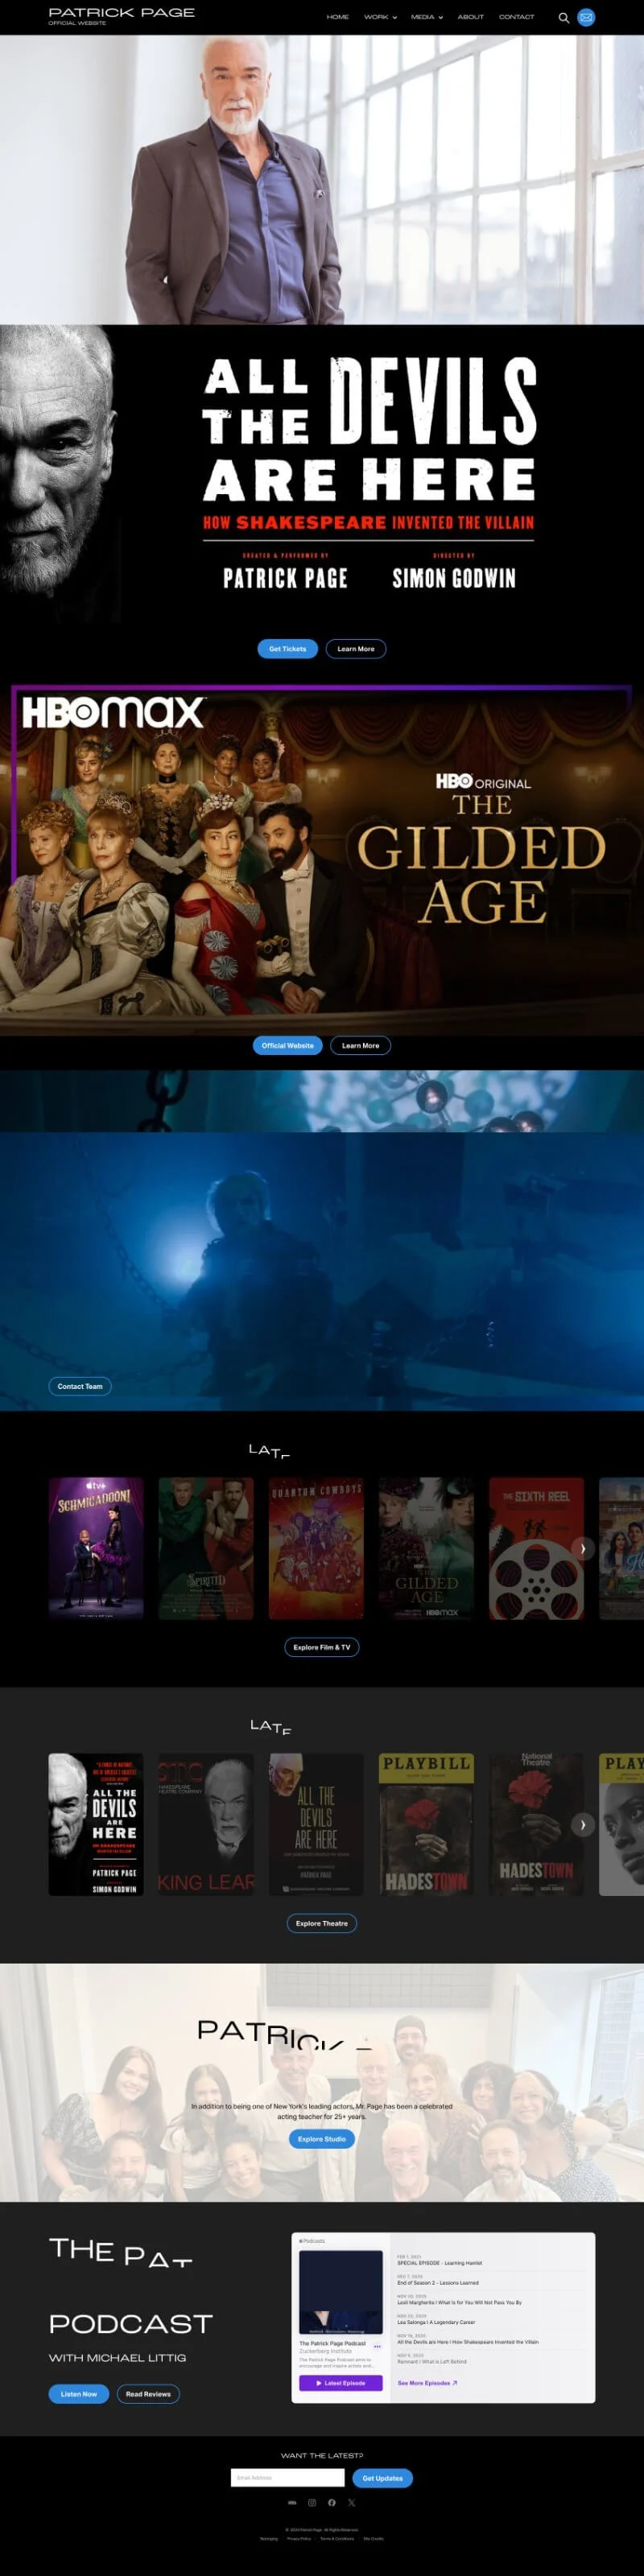644x2576 pixels.
Task: Go to the Home menu item
Action: coord(338,17)
